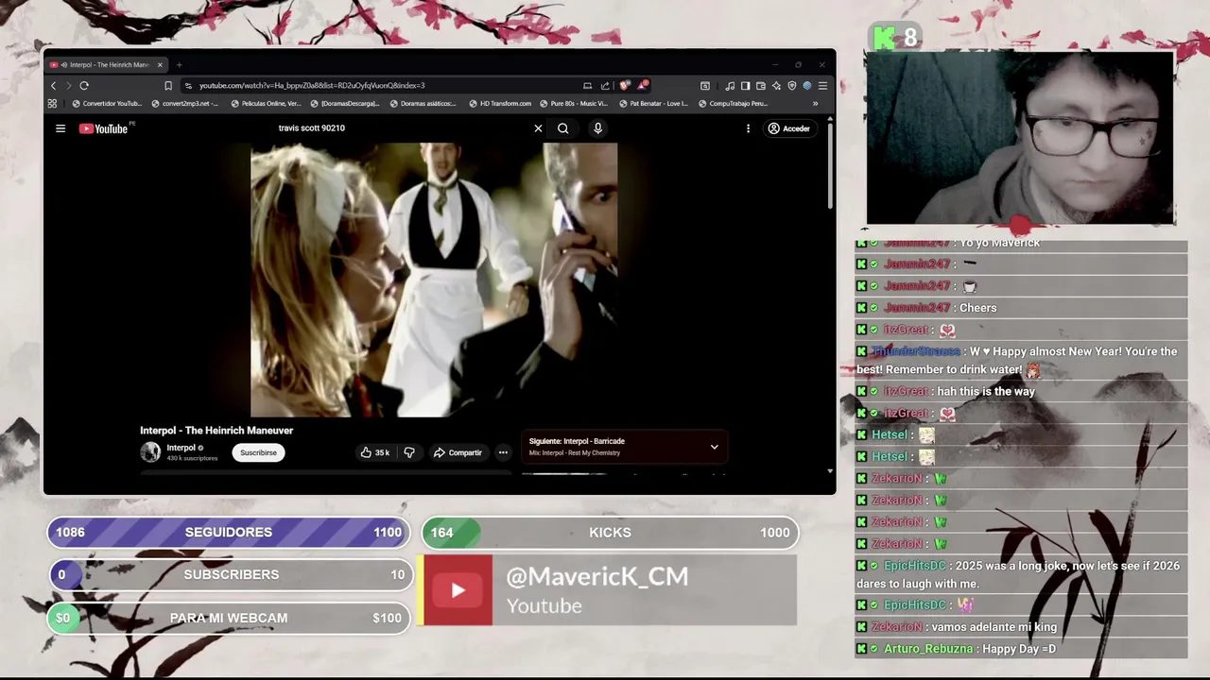1210x680 pixels.
Task: Subscribe with the Suscribirse button
Action: coord(258,452)
